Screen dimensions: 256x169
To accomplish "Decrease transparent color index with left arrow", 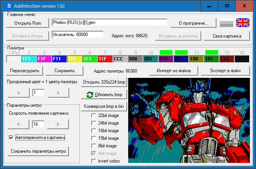I will pyautogui.click(x=19, y=93).
